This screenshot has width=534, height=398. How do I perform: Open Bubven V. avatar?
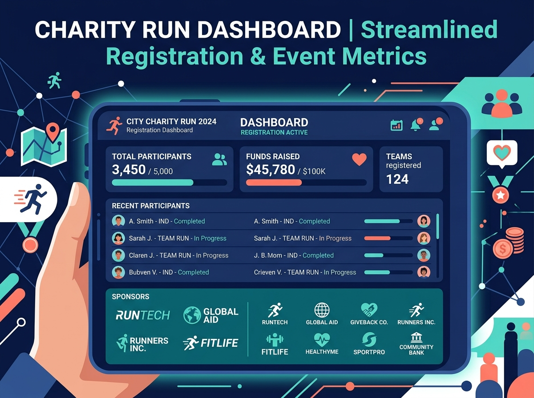click(x=118, y=272)
